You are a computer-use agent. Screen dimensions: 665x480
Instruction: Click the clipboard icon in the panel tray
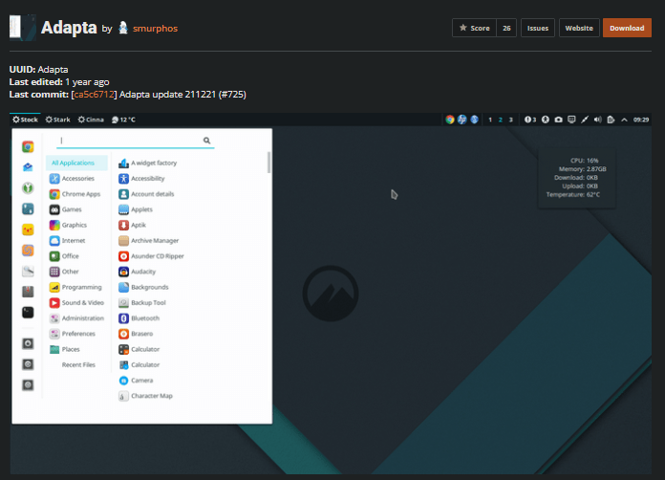pos(611,120)
